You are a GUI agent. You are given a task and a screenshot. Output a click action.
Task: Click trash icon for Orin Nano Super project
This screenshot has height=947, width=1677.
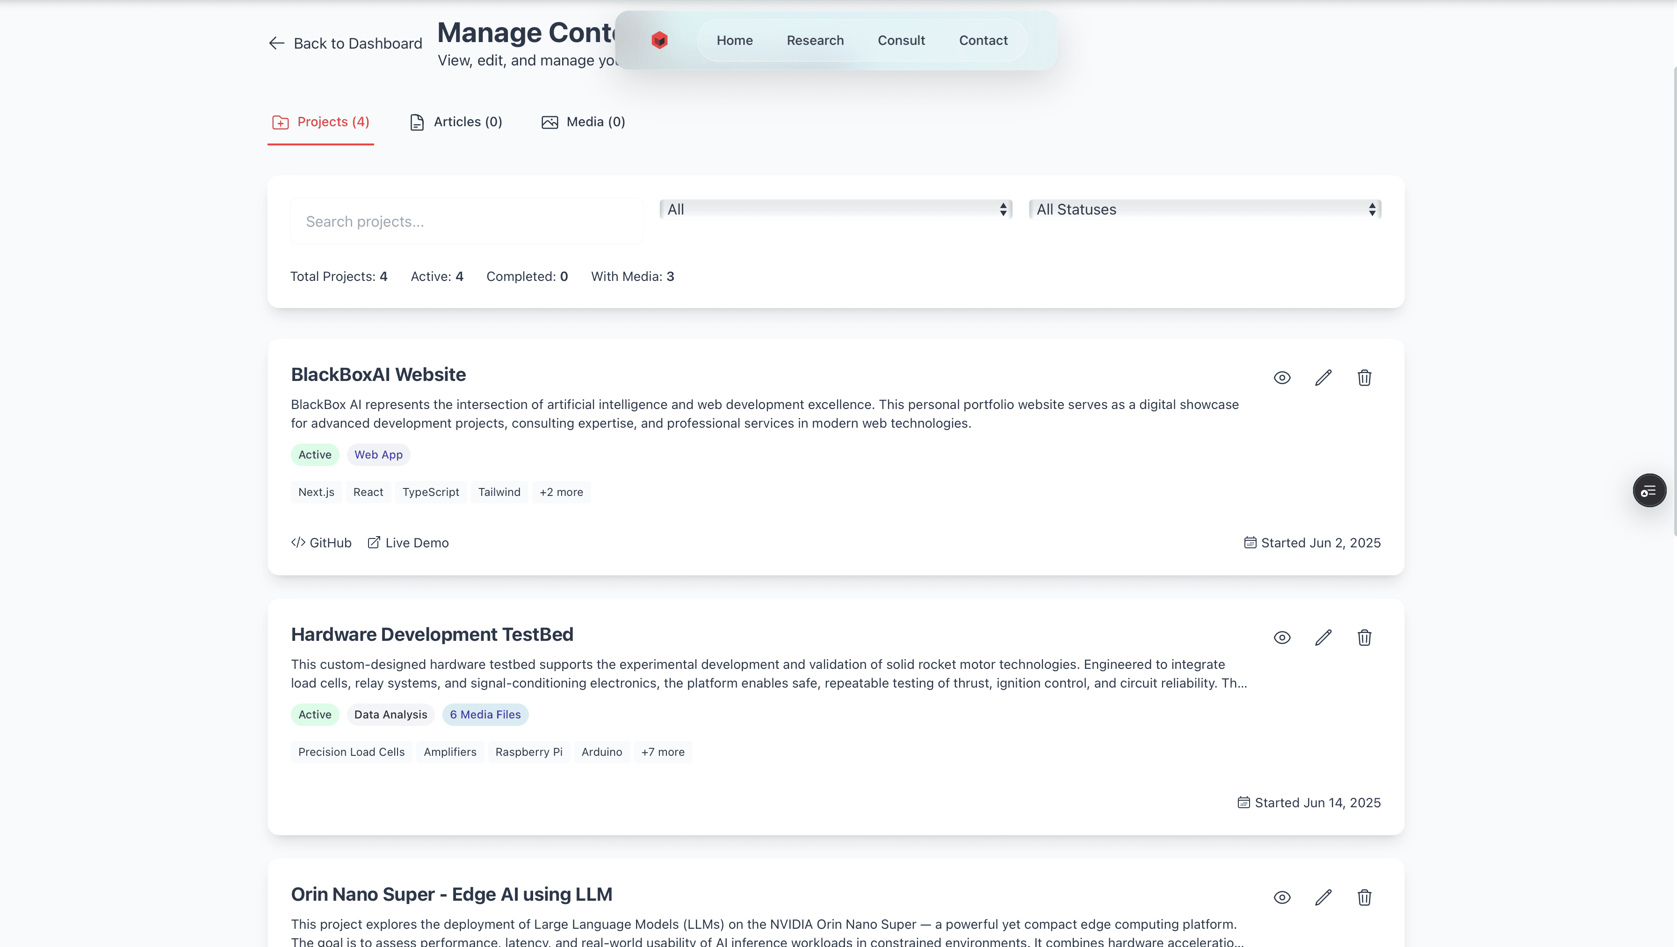tap(1364, 897)
